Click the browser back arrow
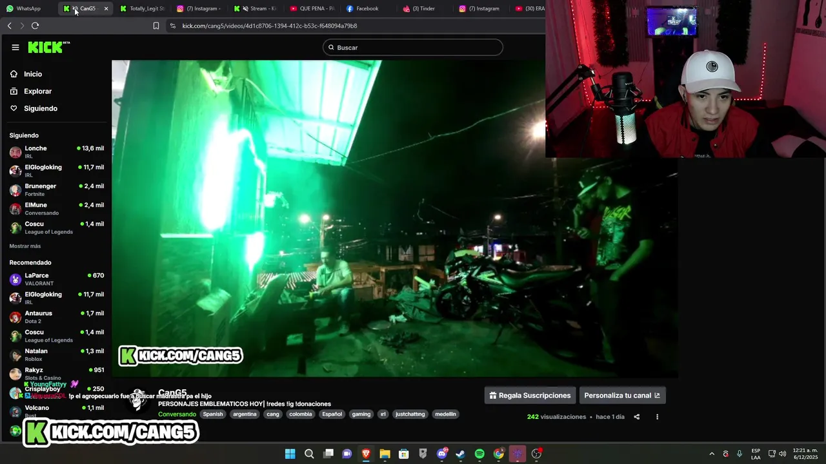826x464 pixels. coord(9,26)
